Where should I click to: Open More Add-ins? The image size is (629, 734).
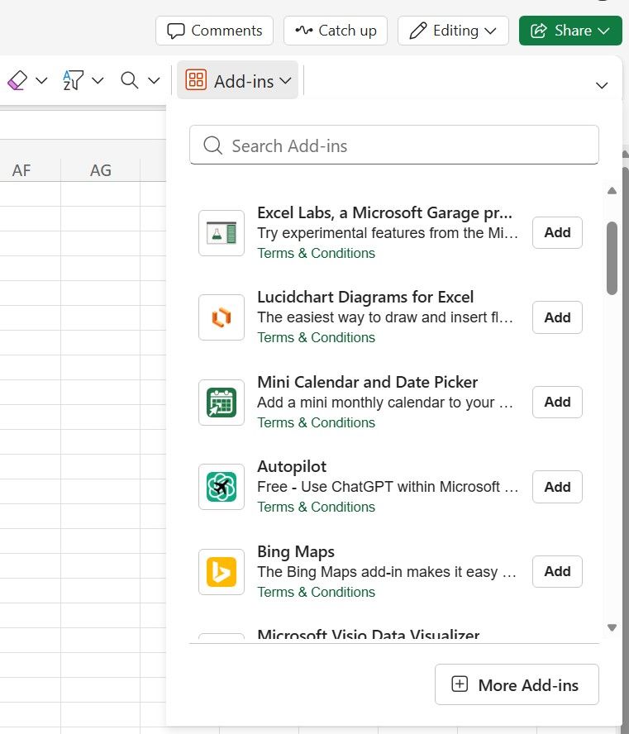coord(517,684)
